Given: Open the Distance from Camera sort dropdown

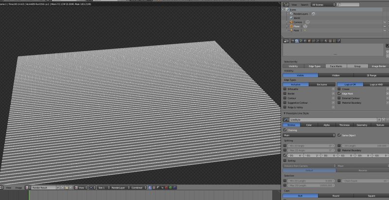Looking at the screenshot, I should (x=310, y=166).
